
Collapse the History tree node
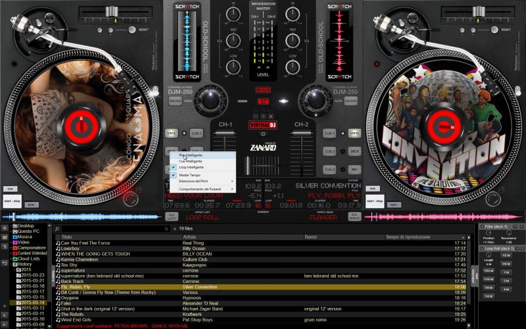click(11, 265)
